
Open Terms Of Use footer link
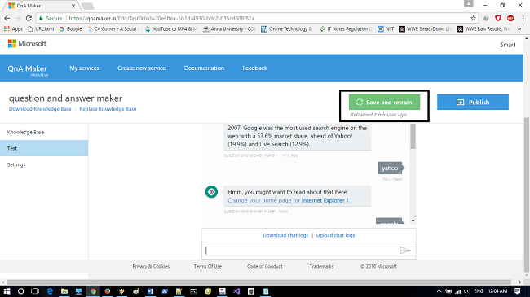click(x=208, y=266)
